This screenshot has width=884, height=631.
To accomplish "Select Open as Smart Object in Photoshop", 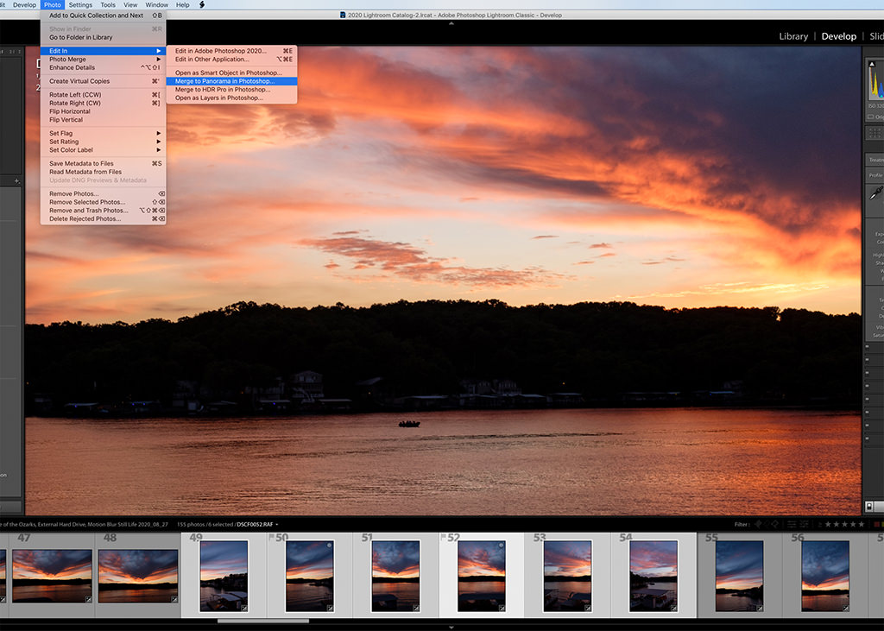I will pos(231,73).
